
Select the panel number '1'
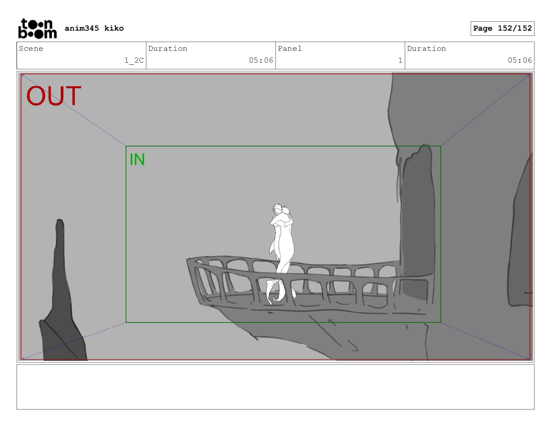(x=400, y=60)
